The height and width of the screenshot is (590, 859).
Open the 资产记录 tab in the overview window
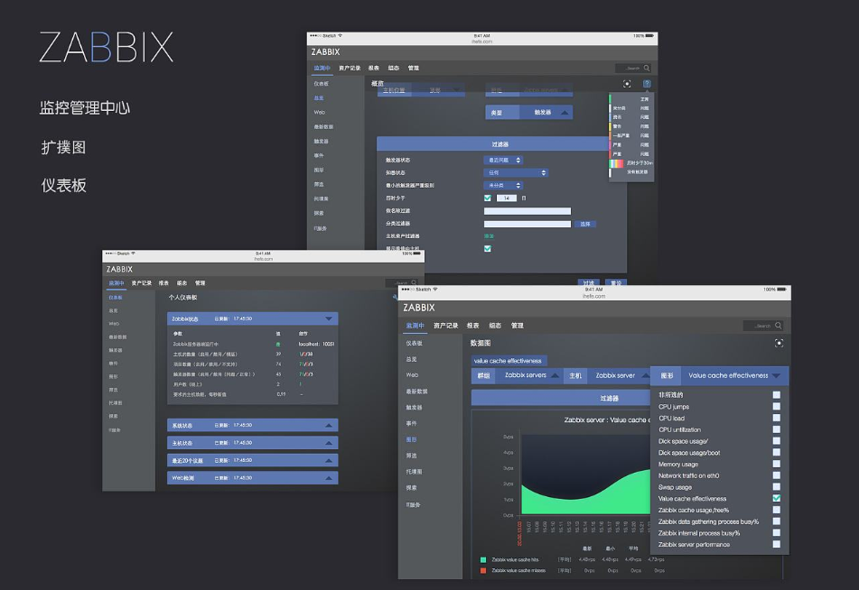tap(350, 68)
